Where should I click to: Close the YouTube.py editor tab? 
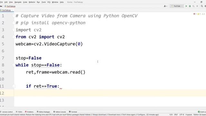(12, 10)
